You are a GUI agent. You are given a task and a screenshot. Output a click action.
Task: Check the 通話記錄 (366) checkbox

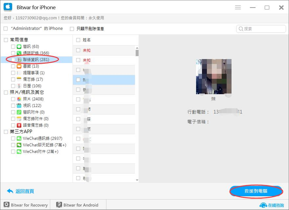pos(13,53)
